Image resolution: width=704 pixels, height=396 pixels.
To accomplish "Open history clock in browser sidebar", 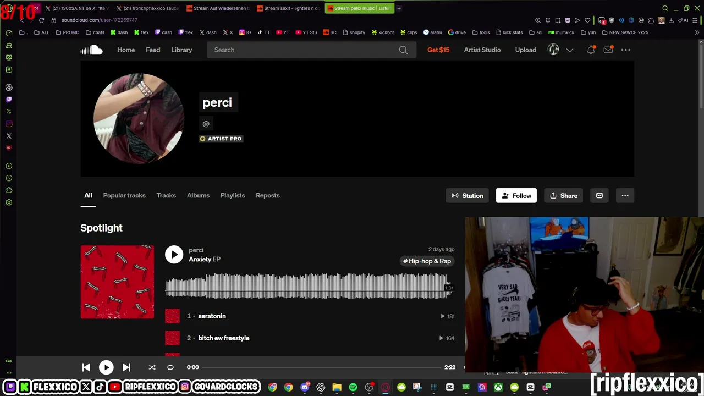I will pyautogui.click(x=9, y=178).
